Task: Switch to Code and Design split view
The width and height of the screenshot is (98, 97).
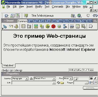Action: tap(12, 16)
